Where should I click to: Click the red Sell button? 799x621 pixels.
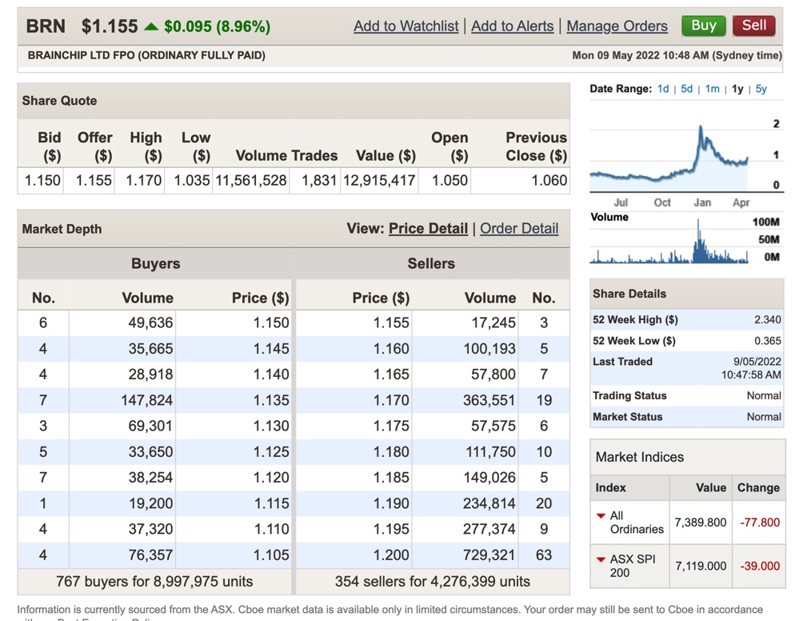[x=753, y=26]
